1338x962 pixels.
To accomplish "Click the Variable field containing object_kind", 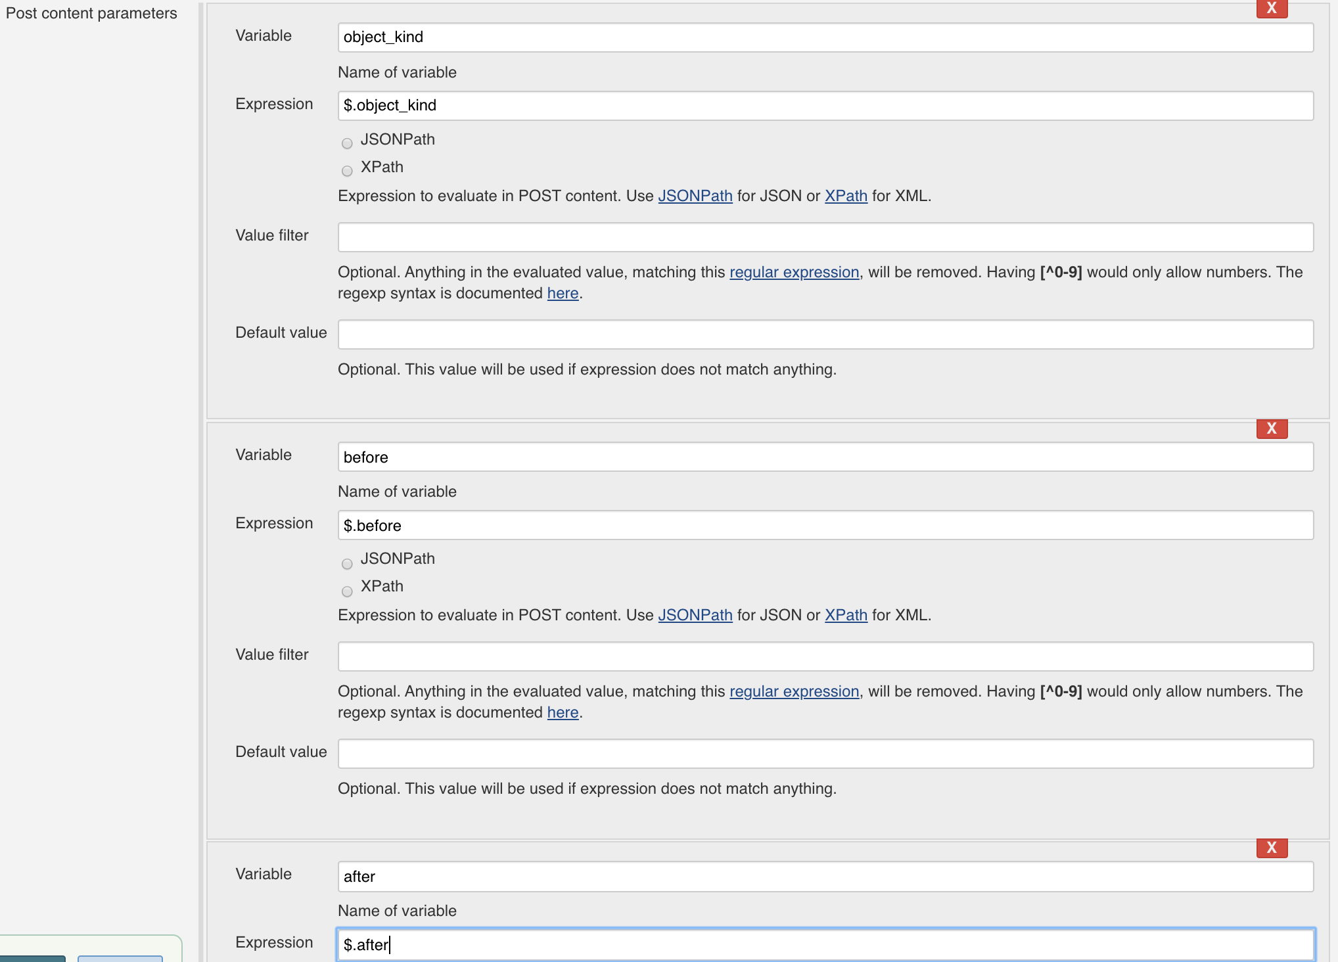I will 825,37.
